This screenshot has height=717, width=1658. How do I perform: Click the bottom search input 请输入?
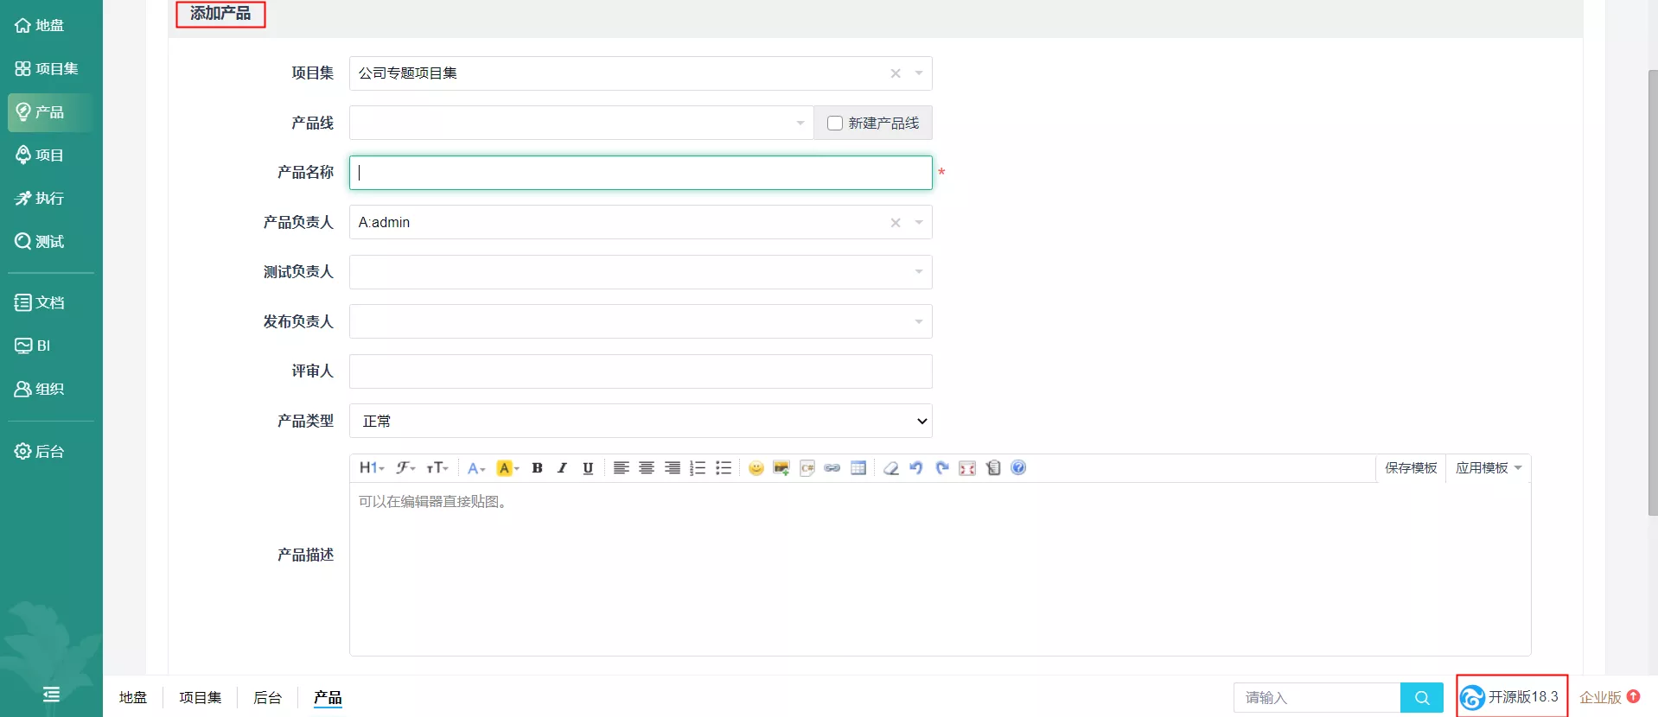point(1317,697)
